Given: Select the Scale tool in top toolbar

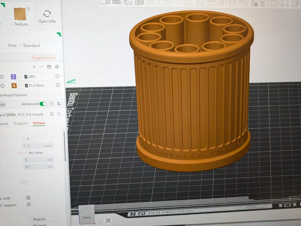Looking at the screenshot, I should tap(189, 3).
